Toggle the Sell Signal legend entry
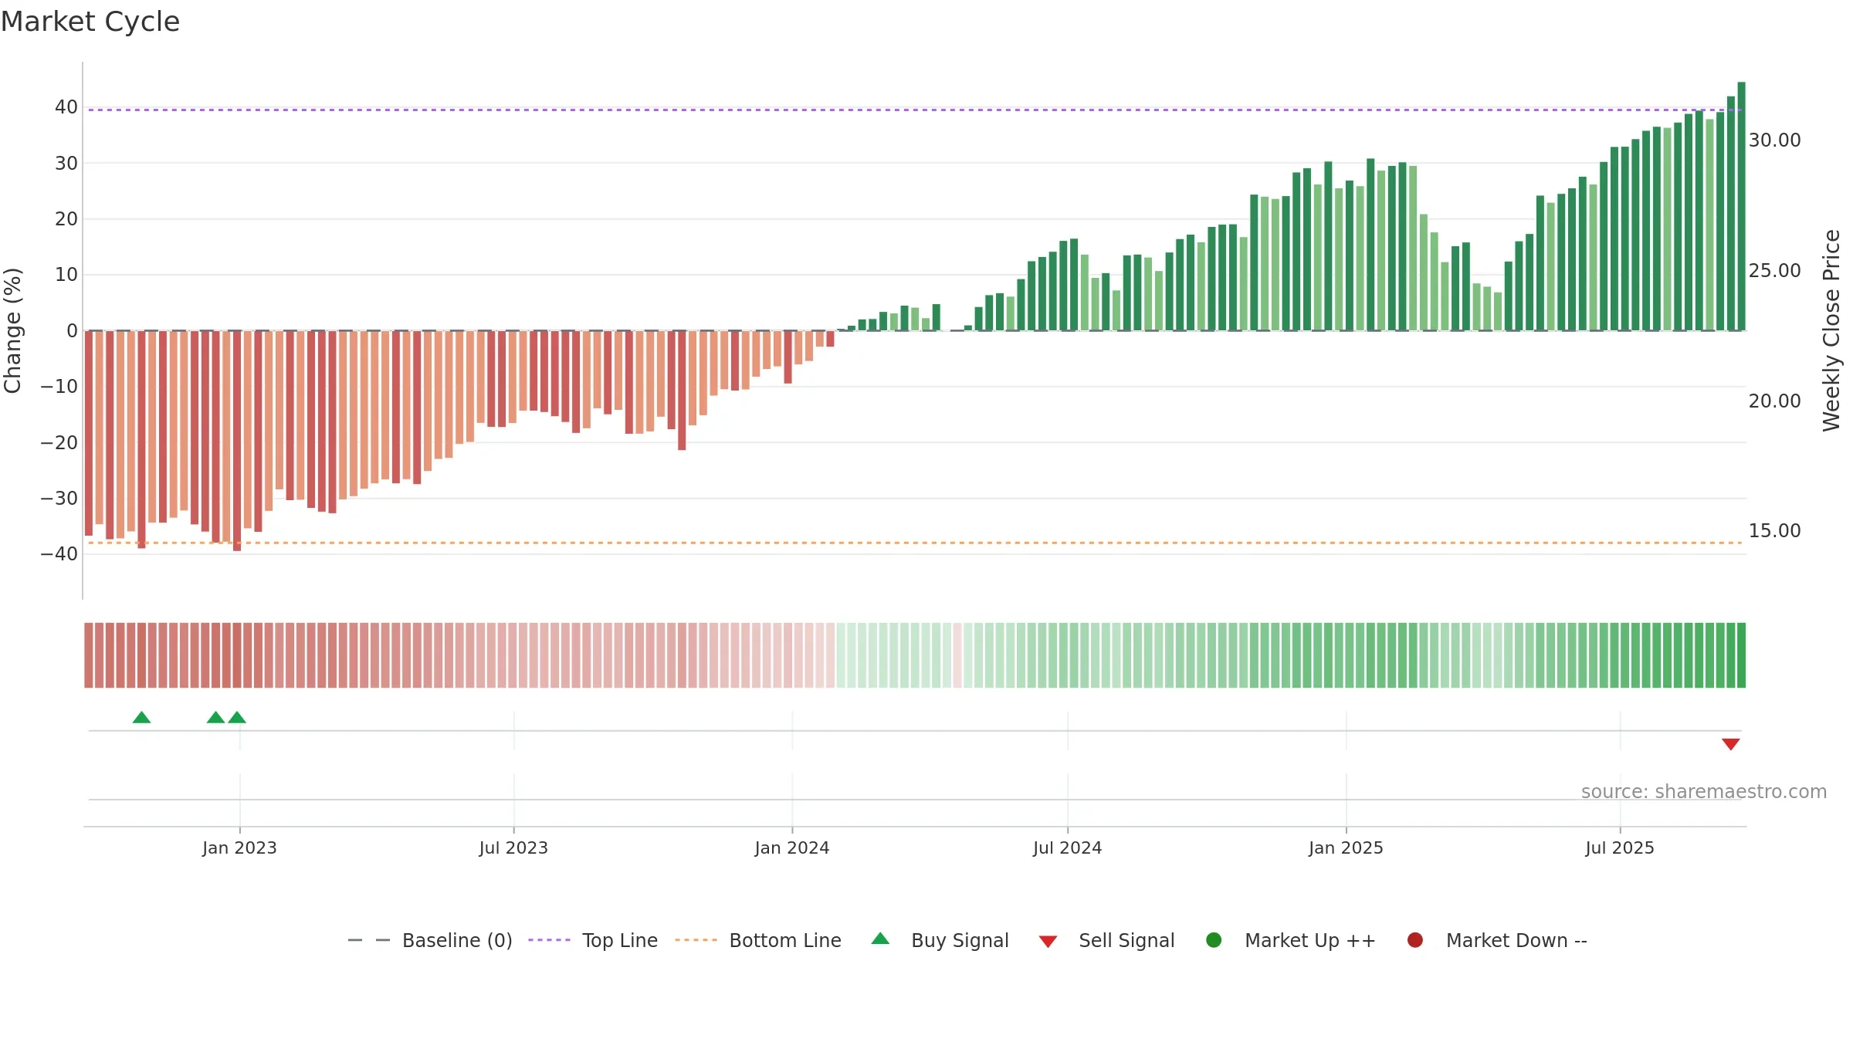Screen dimensions: 1853x1042 coord(1106,940)
